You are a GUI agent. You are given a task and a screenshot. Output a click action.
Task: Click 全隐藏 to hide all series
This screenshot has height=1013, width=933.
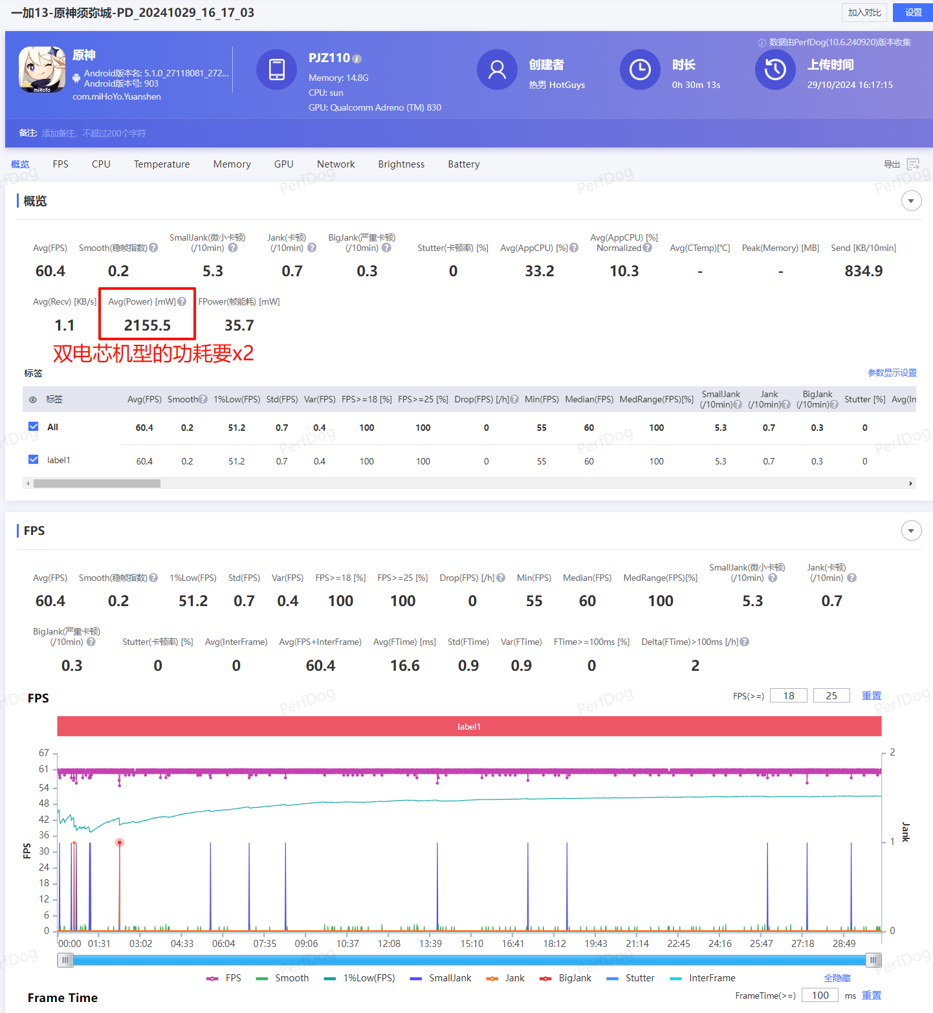[837, 978]
